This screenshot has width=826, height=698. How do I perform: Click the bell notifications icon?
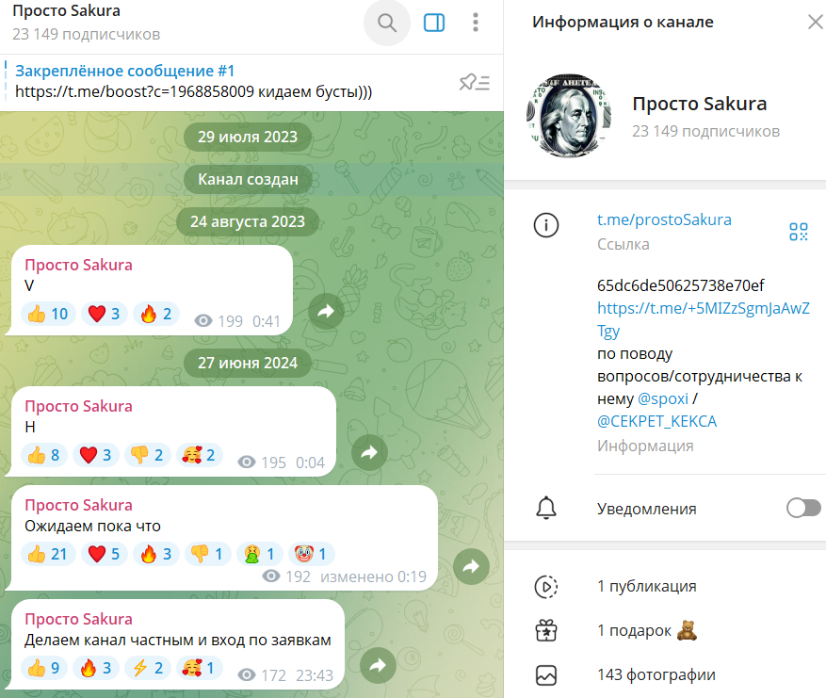pyautogui.click(x=546, y=508)
